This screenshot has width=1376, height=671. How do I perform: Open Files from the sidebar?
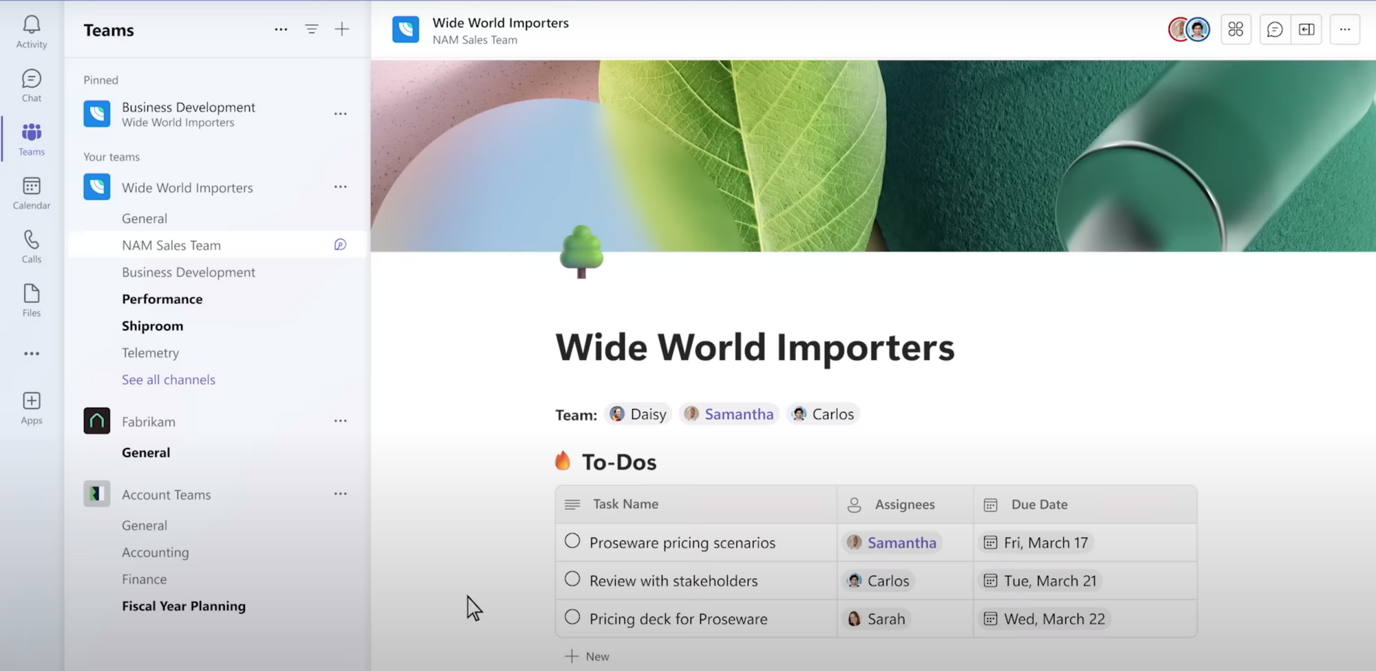coord(32,300)
